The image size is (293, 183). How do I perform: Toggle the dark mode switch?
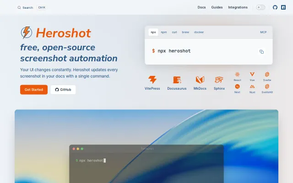260,7
